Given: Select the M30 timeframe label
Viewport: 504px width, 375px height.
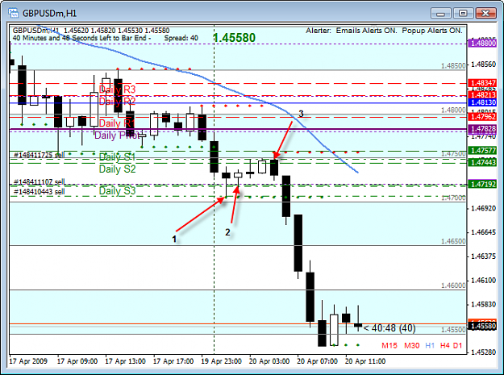Looking at the screenshot, I should click(412, 345).
